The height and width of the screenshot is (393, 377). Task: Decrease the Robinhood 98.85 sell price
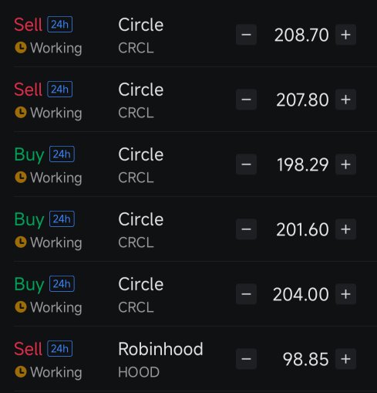pyautogui.click(x=246, y=359)
